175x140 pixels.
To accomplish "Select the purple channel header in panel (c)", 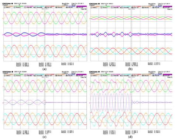I will pos(82,74).
